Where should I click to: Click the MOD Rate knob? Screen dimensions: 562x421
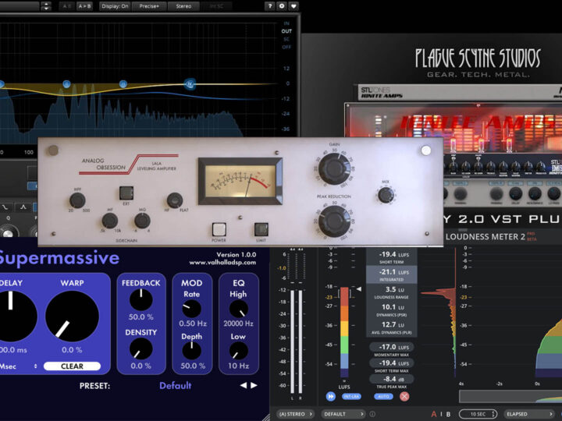pyautogui.click(x=192, y=309)
